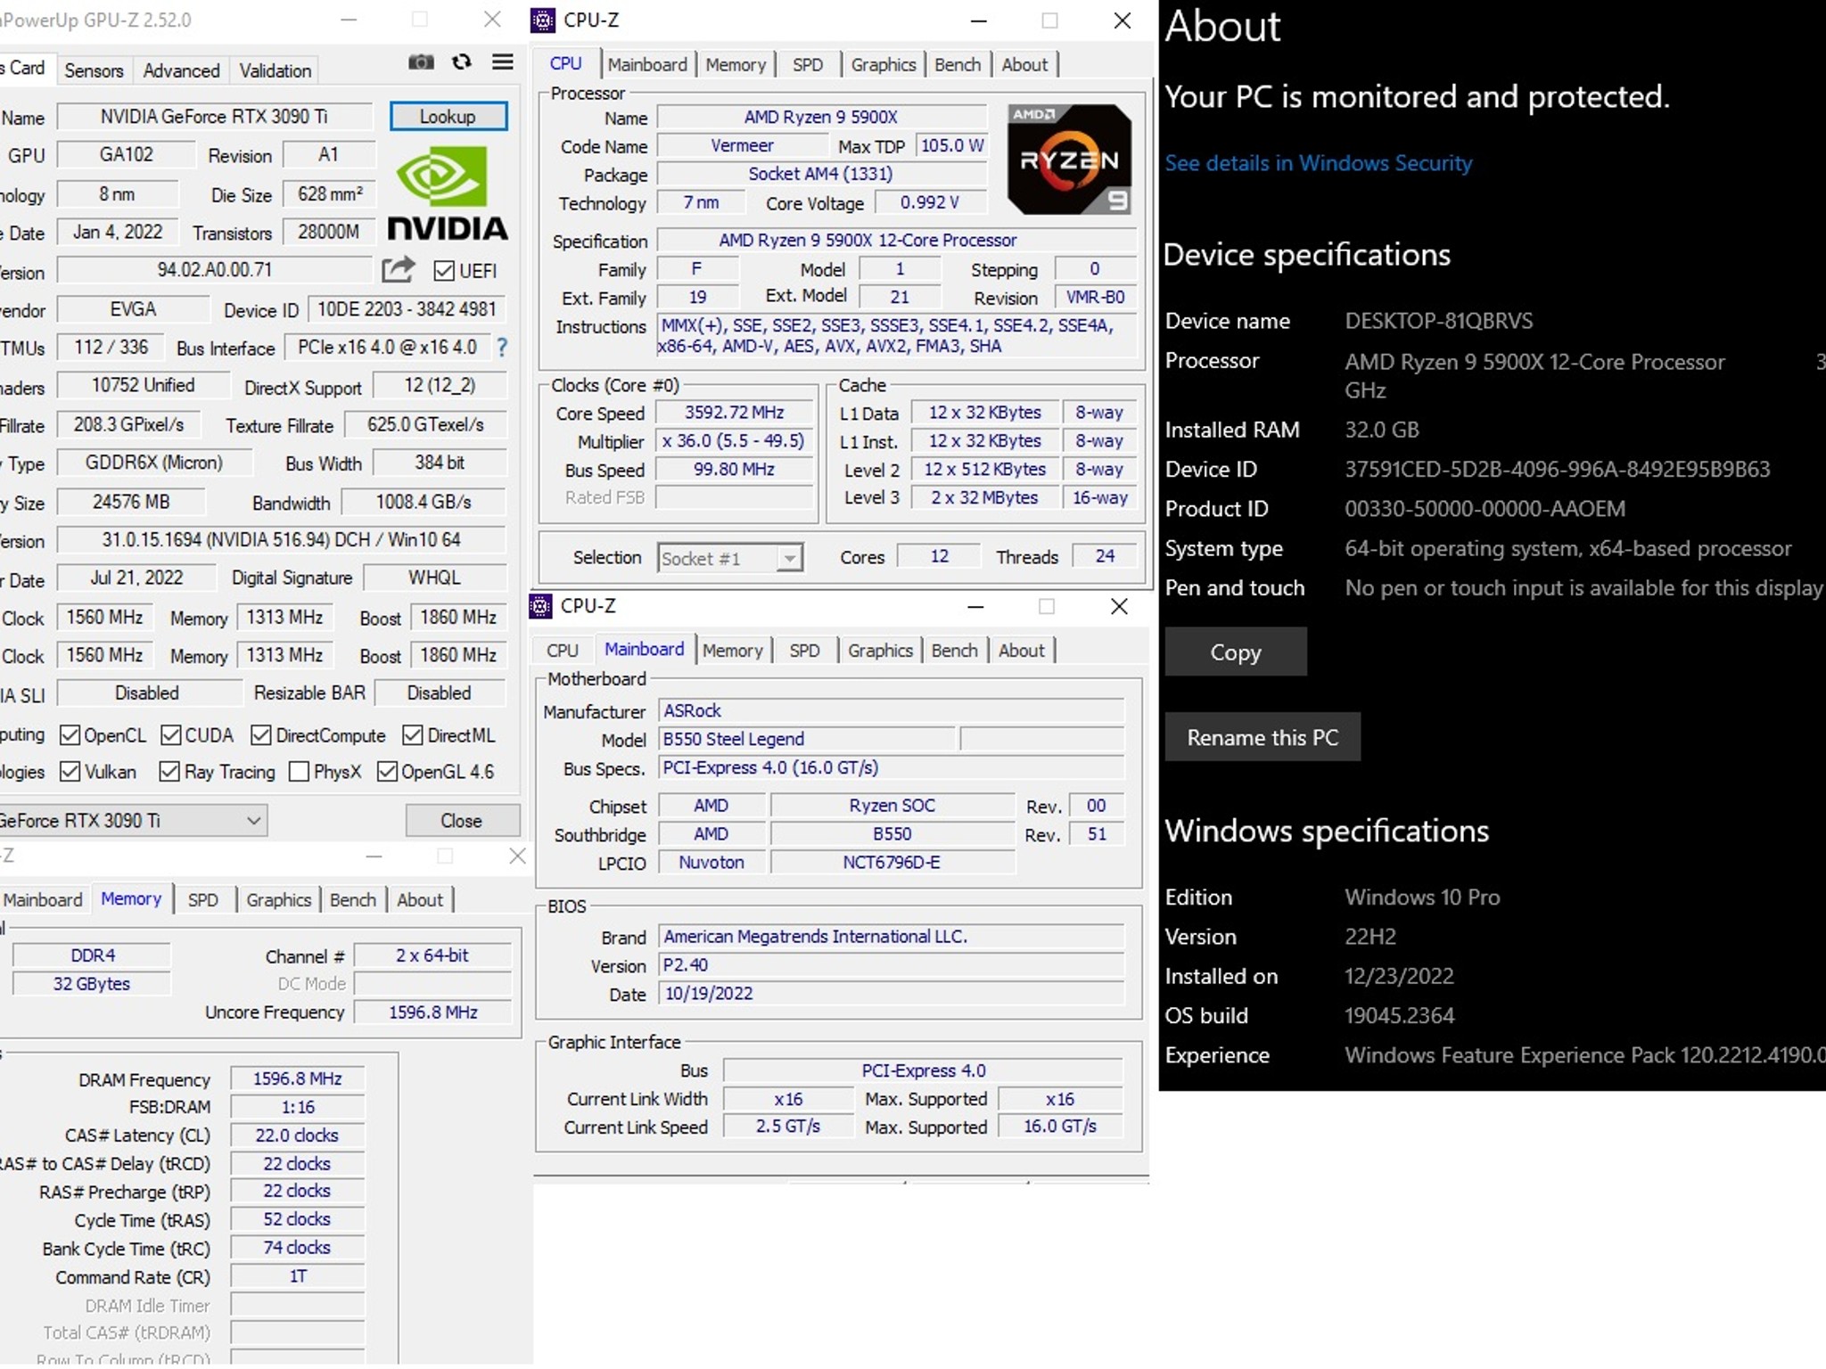Toggle the UEFI checkbox

click(443, 271)
